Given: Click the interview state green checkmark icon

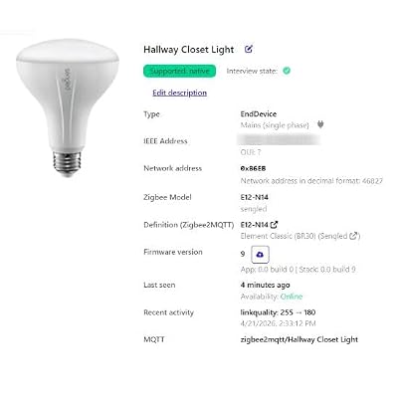Looking at the screenshot, I should (287, 71).
